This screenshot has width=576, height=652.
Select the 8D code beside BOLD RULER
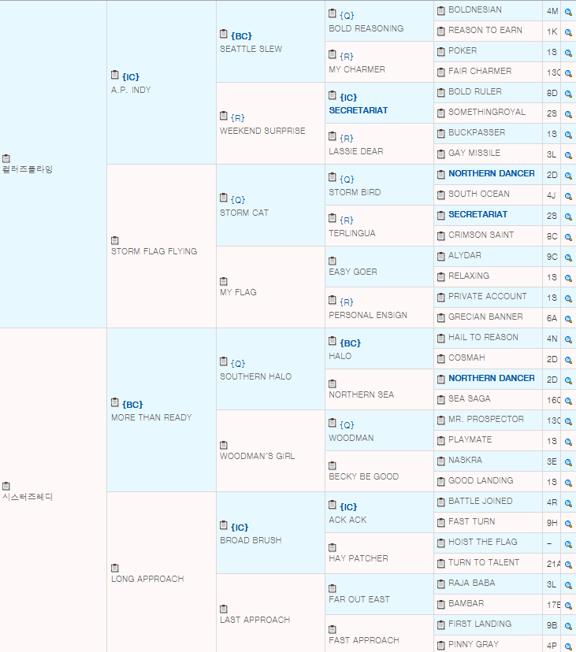pyautogui.click(x=552, y=94)
